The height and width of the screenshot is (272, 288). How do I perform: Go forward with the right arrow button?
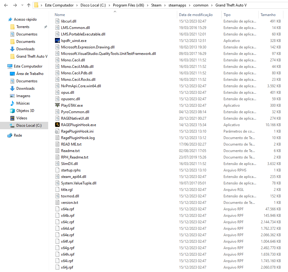(x=15, y=5)
